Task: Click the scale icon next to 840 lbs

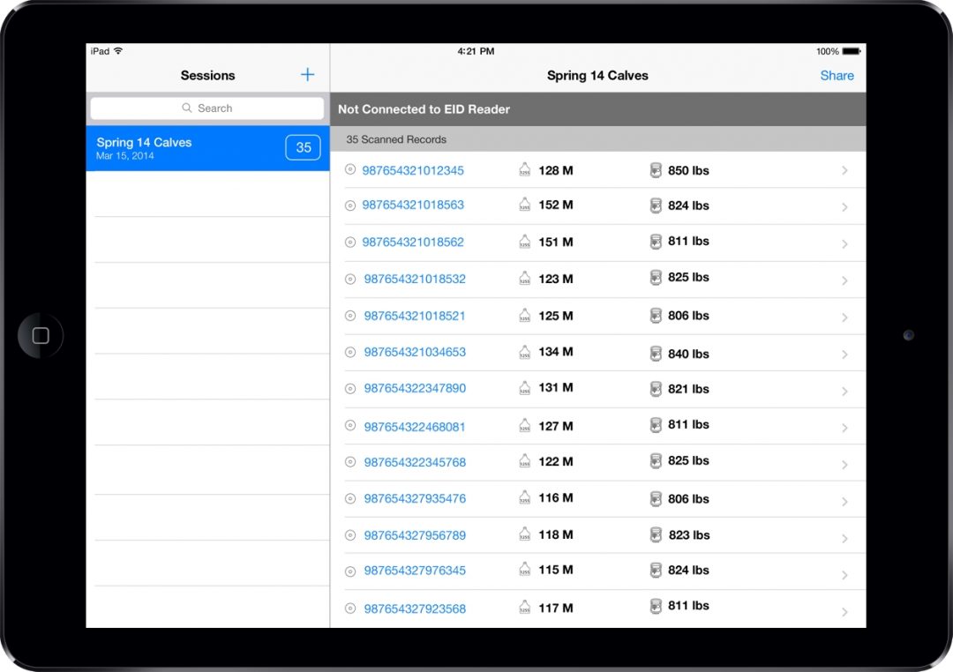Action: (x=656, y=353)
